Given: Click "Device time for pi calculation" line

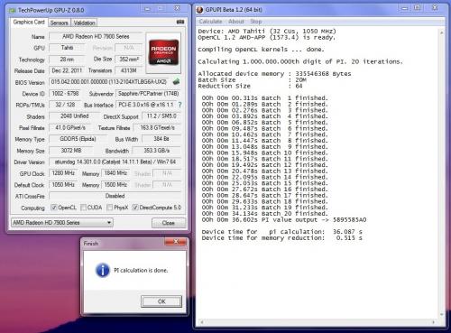Looking at the screenshot, I should (x=282, y=232).
